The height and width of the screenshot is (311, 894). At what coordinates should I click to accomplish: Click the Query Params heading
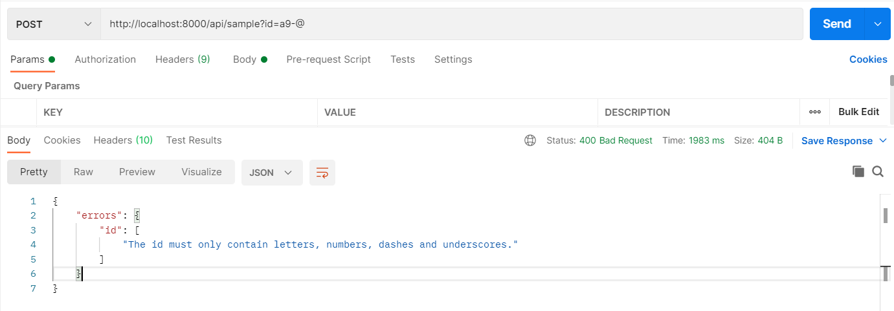[x=47, y=85]
